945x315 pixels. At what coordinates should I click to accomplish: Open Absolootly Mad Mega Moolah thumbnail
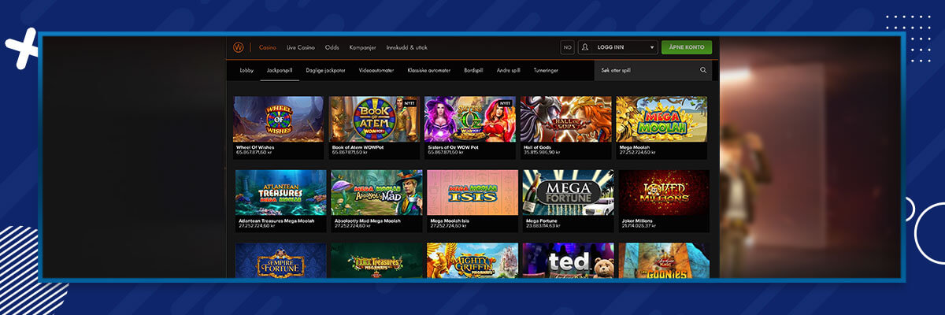point(377,192)
